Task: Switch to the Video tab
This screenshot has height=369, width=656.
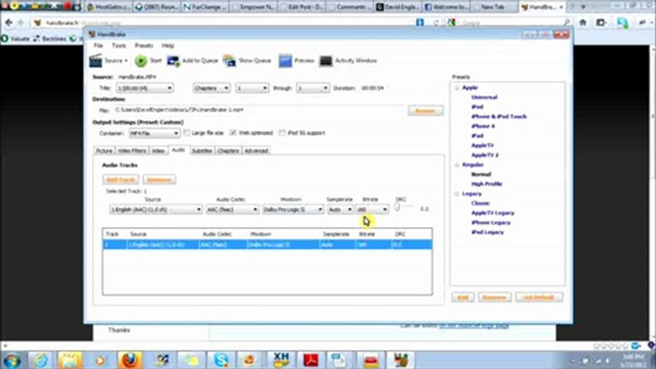Action: point(158,151)
